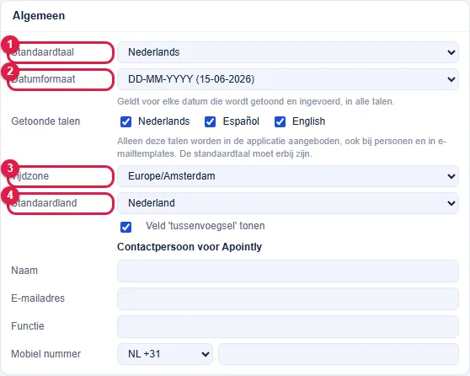
Task: Click the Standaardtaal label
Action: coord(43,52)
